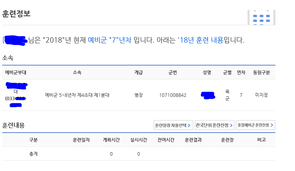This screenshot has width=295, height=171.
Task: Click the 예비군 5~8년차 제4소대 제1분대 cell
Action: pyautogui.click(x=77, y=95)
